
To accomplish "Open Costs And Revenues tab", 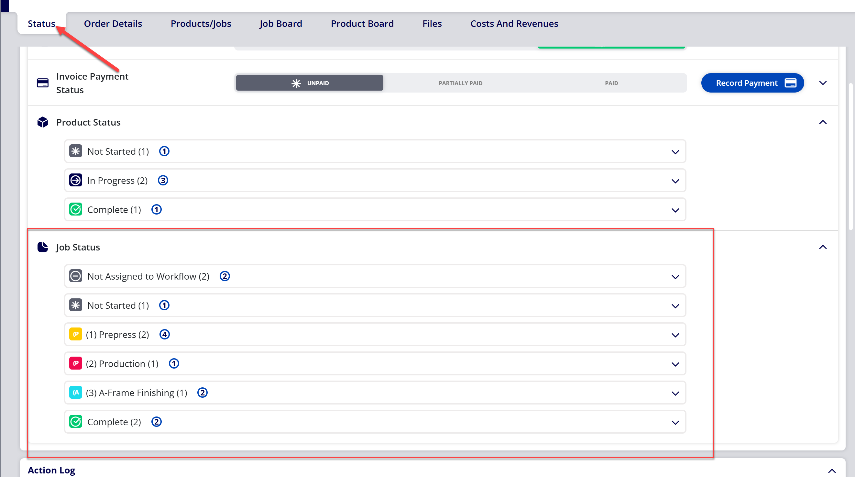I will click(x=514, y=24).
